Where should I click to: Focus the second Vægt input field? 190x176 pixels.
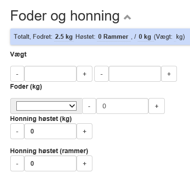coord(135,74)
